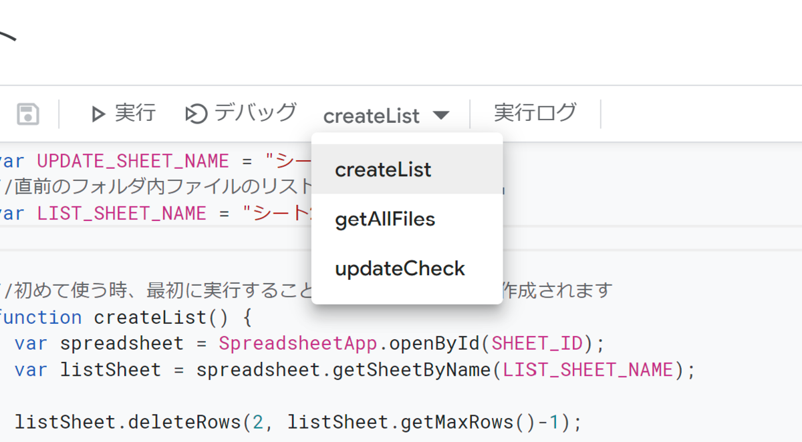Click getSheetByName in the listSheet line
The image size is (802, 442).
point(412,370)
